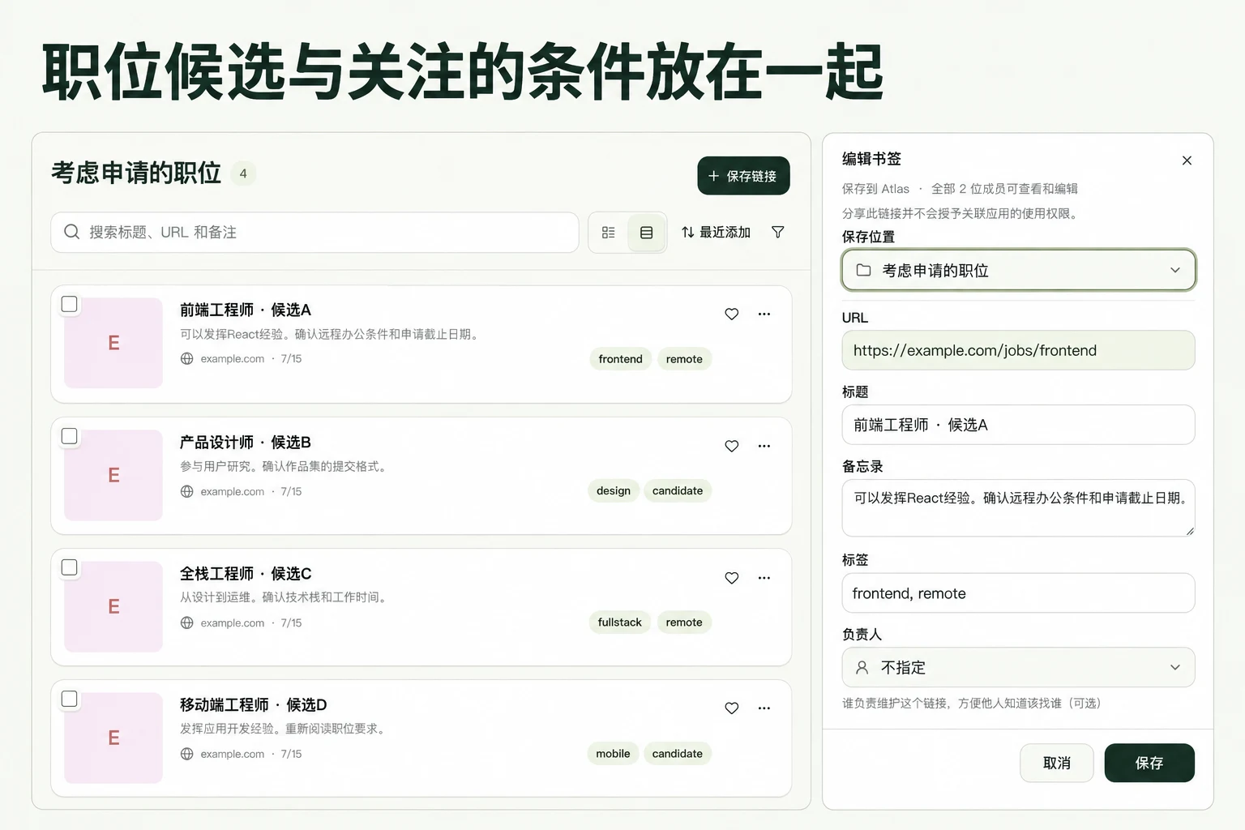Image resolution: width=1245 pixels, height=830 pixels.
Task: Open the 移动端工程师 · 候选D thumbnail
Action: click(113, 738)
